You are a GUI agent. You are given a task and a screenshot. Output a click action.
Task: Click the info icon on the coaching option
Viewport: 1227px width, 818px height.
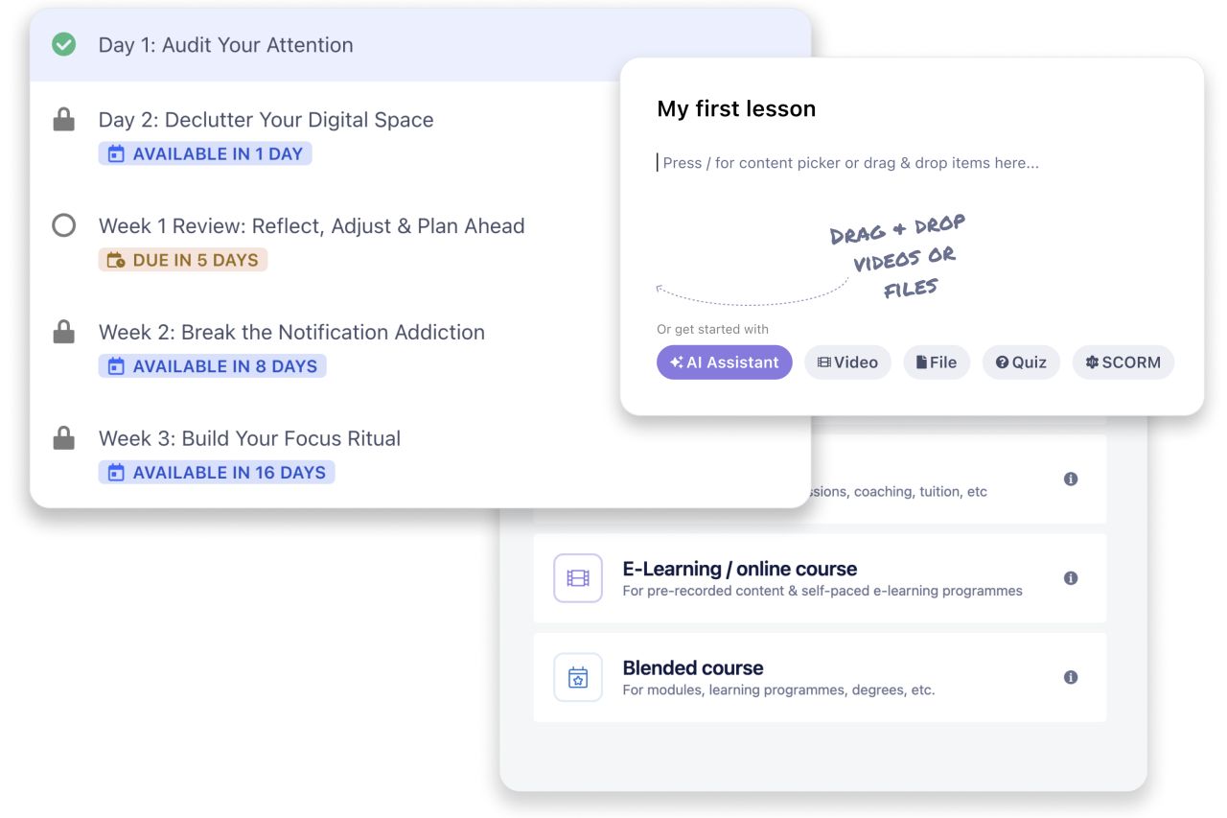point(1071,479)
